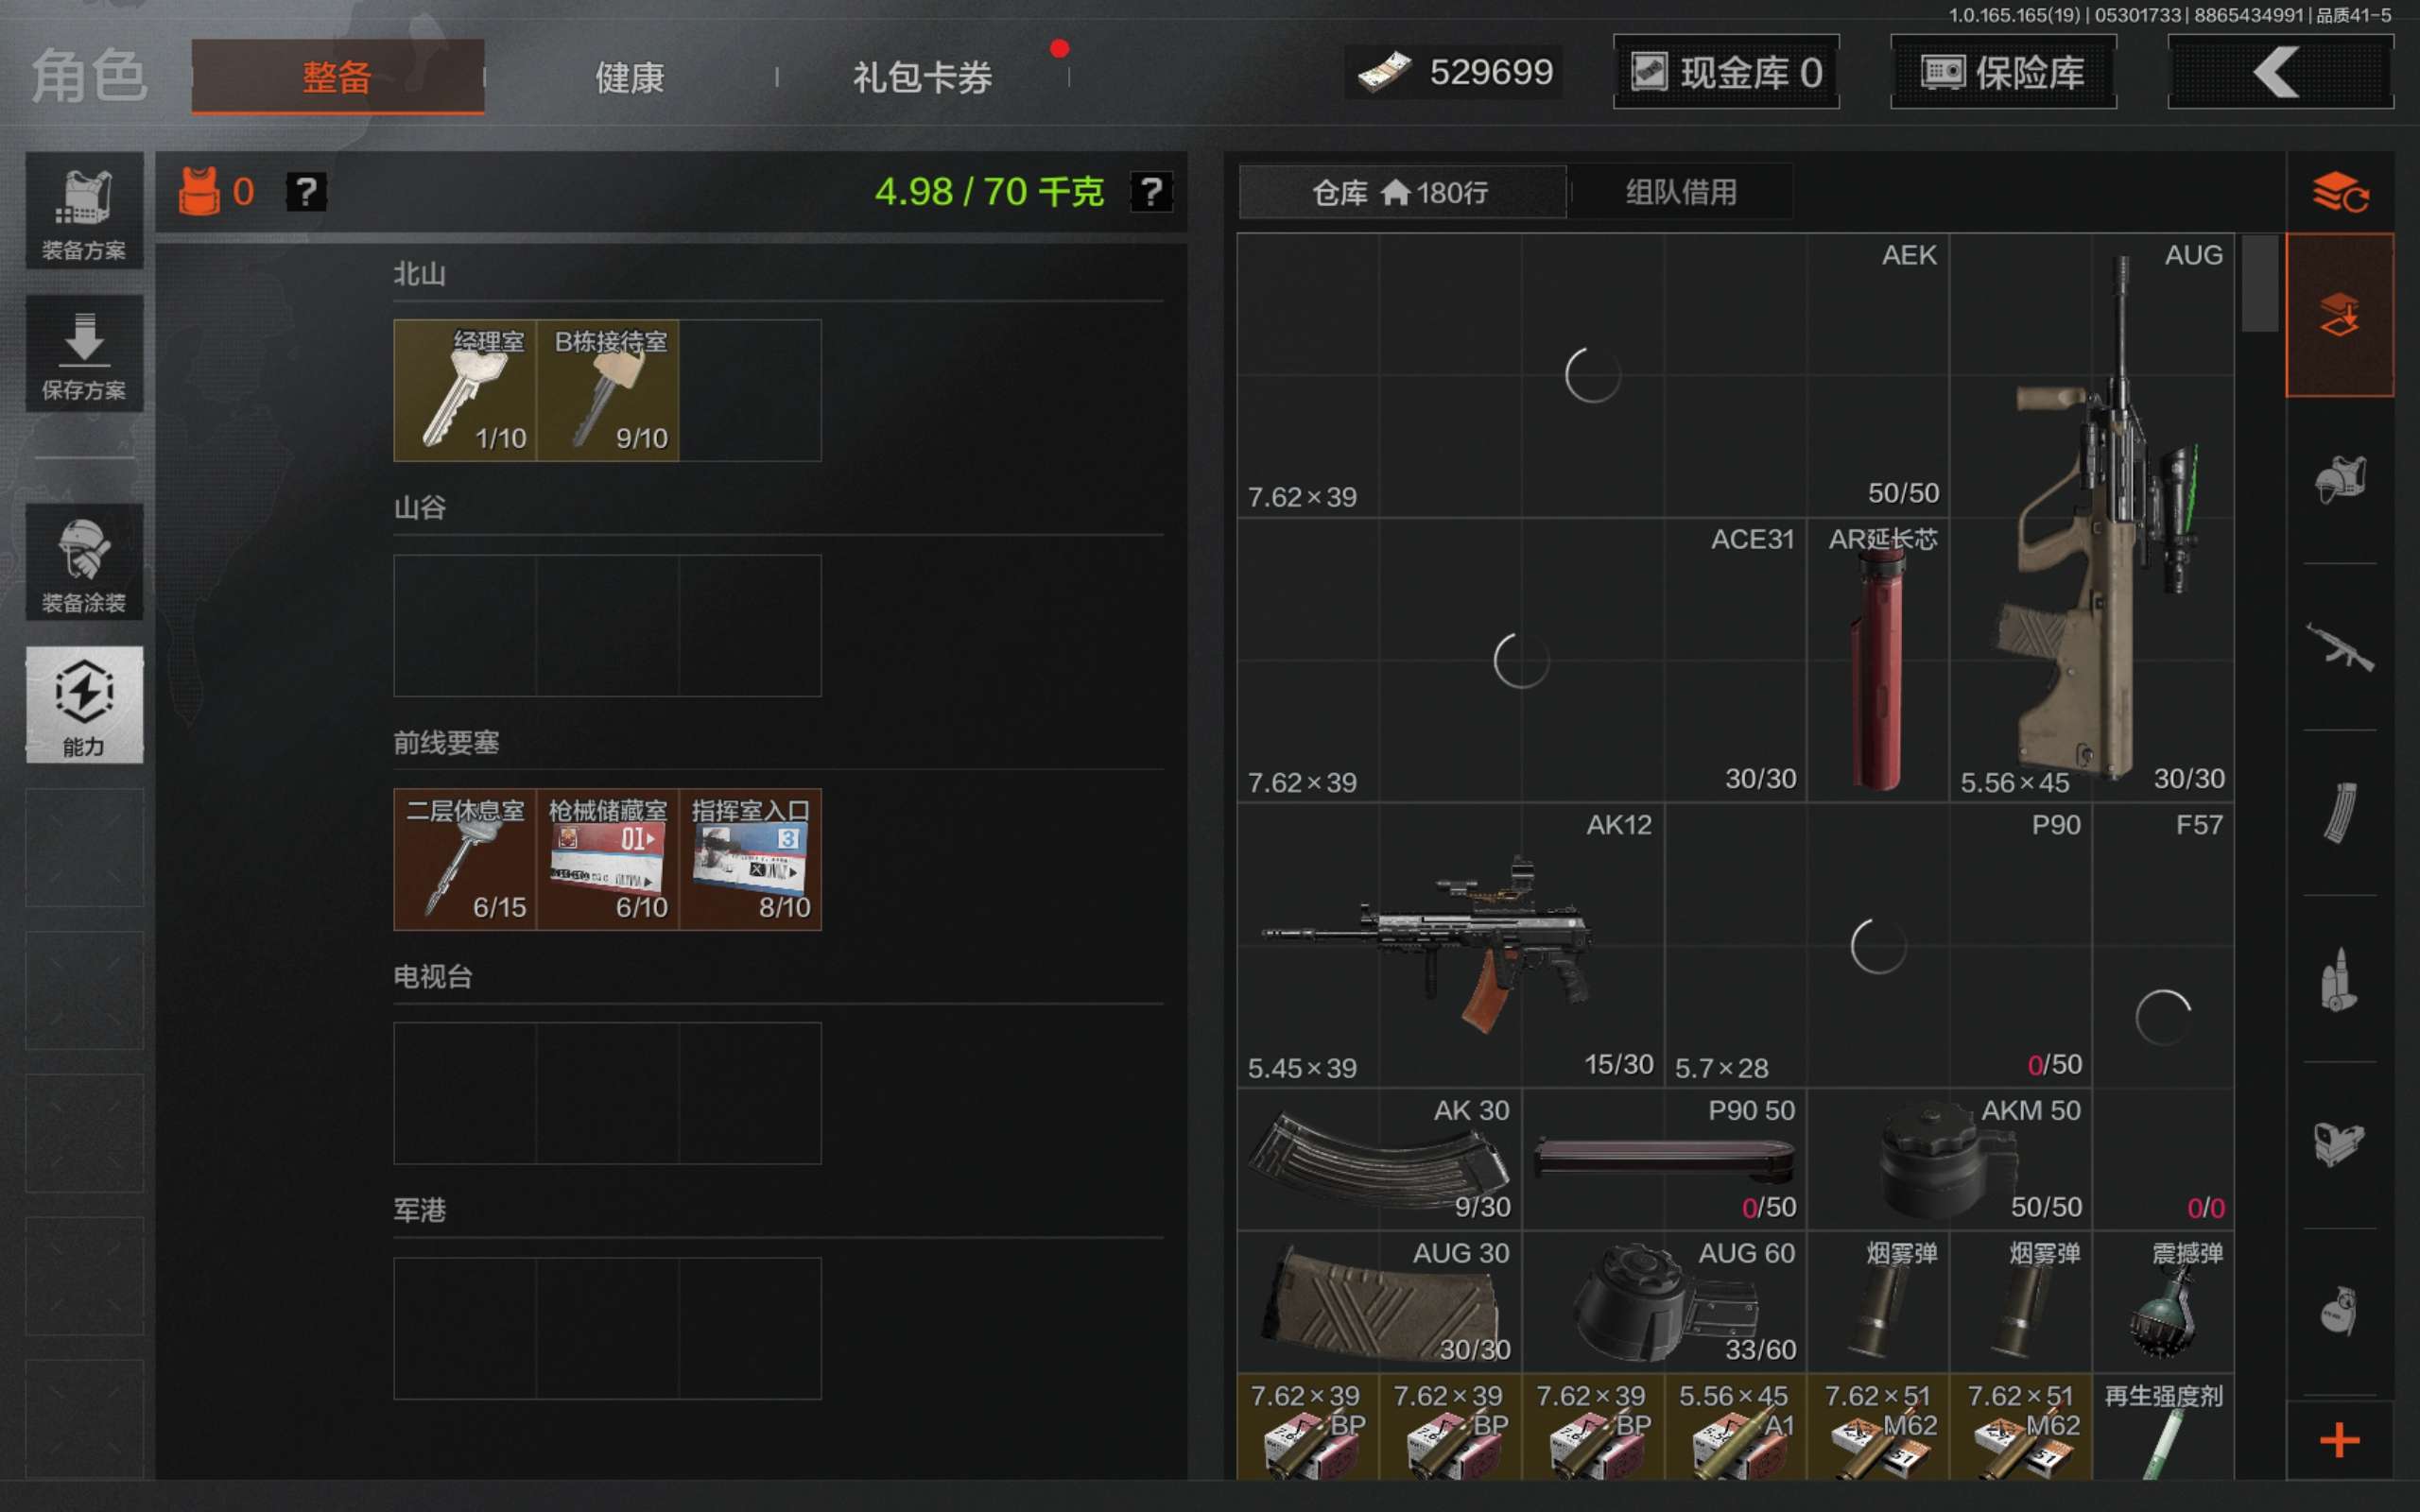Open the 装备方案 loadout icon
The image size is (2420, 1512).
click(x=84, y=211)
